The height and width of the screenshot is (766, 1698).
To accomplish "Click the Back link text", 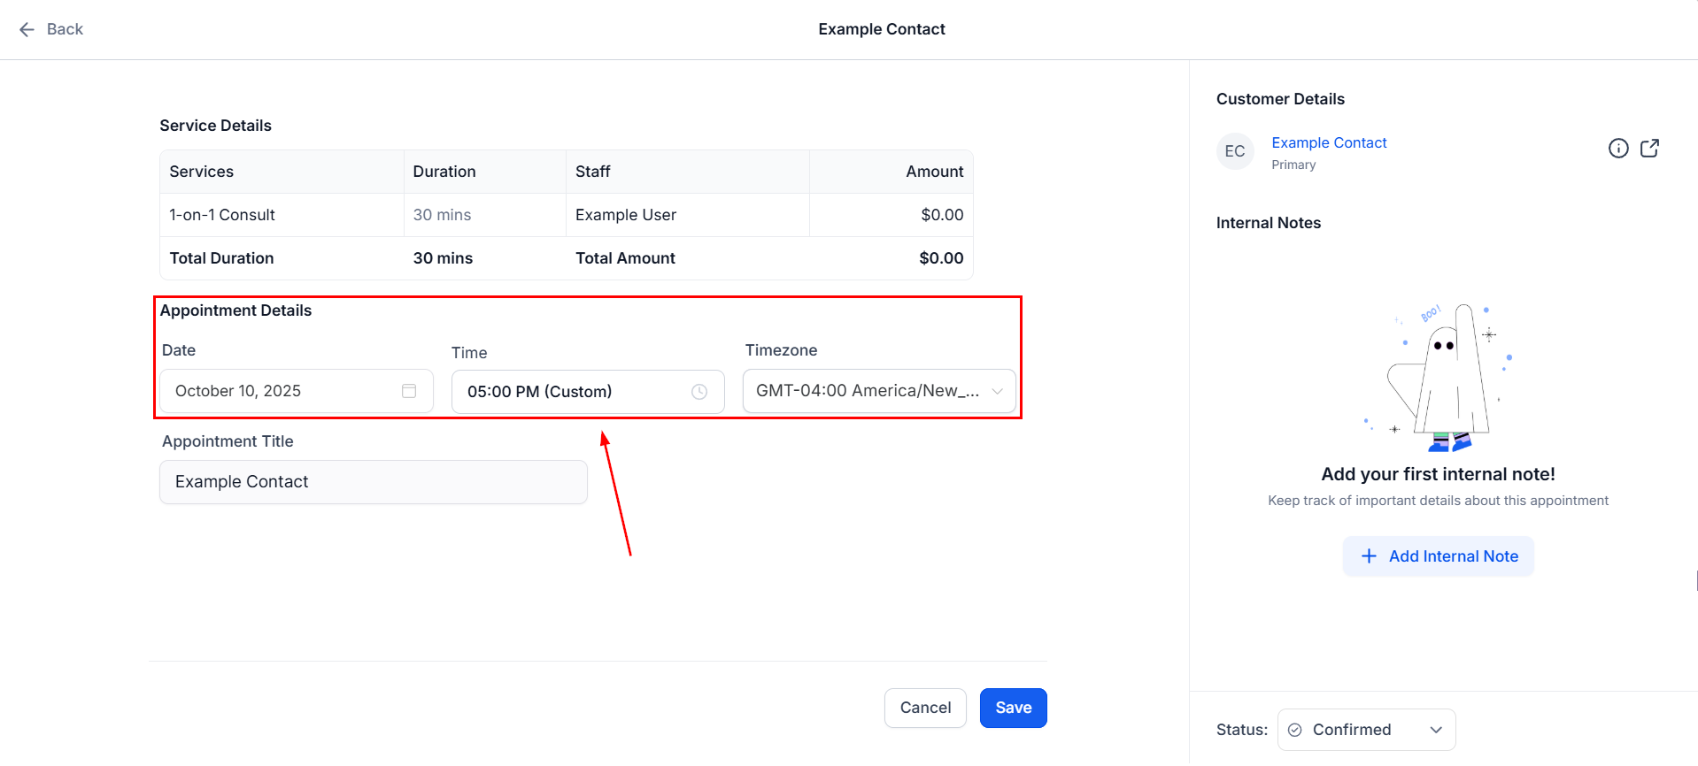I will (x=65, y=29).
